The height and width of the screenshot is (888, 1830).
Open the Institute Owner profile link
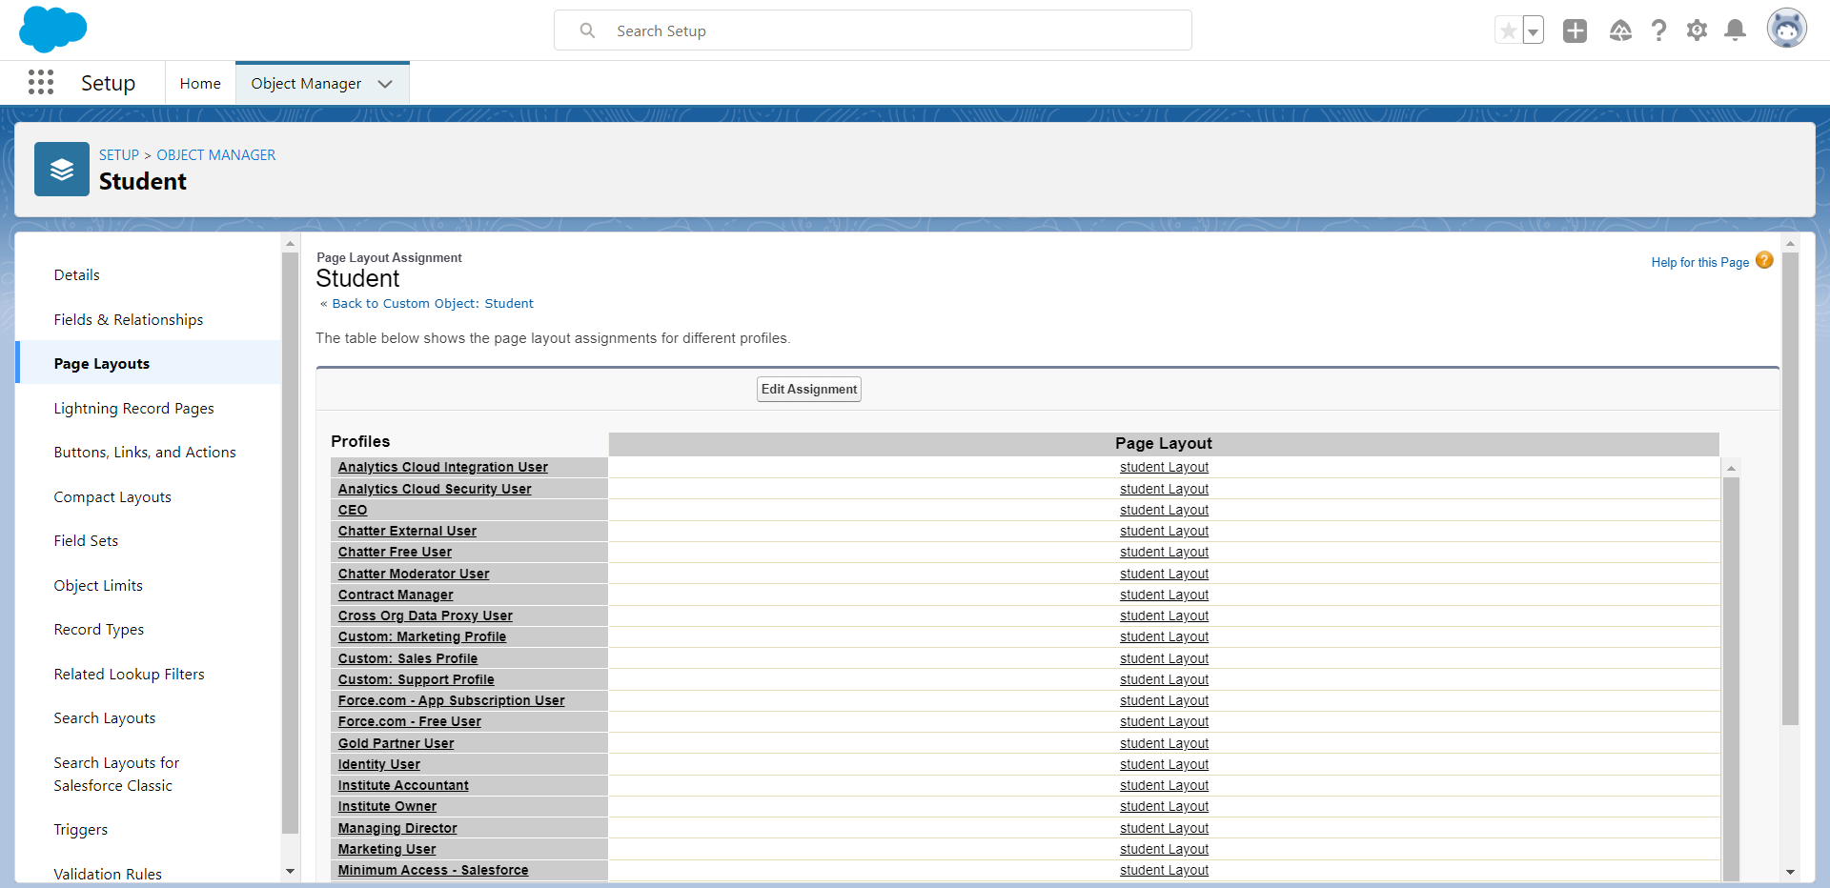[x=387, y=806]
